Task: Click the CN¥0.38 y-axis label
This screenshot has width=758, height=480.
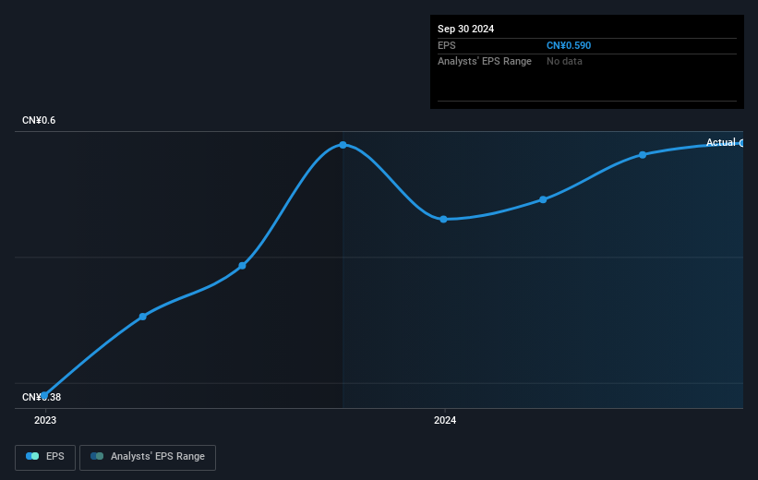Action: tap(42, 397)
